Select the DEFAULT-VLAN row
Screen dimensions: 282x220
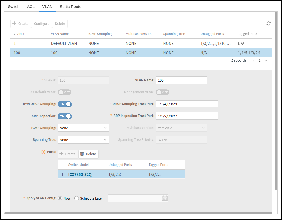pyautogui.click(x=141, y=44)
